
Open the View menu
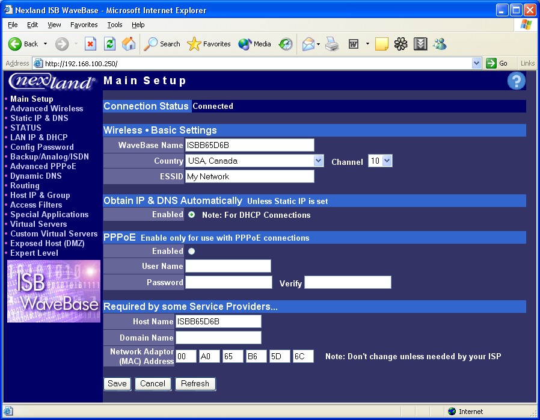click(x=54, y=25)
